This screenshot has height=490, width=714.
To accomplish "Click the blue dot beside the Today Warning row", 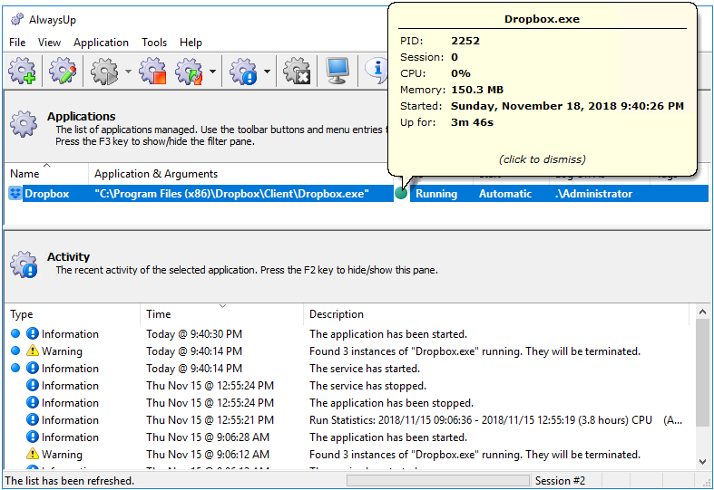I will point(15,351).
